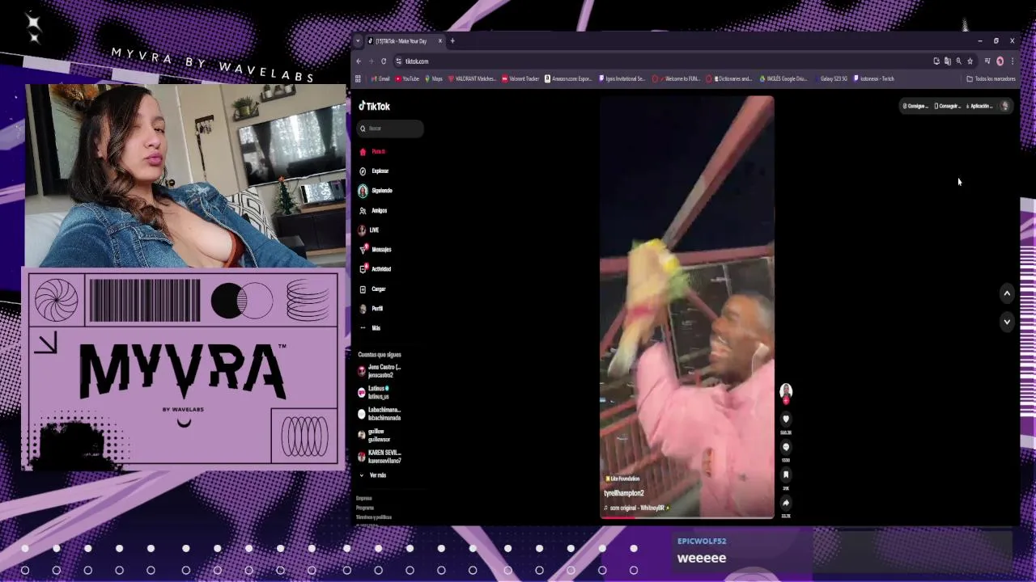The image size is (1036, 582).
Task: Open the kotonesei Twitch bookmark
Action: pos(874,79)
